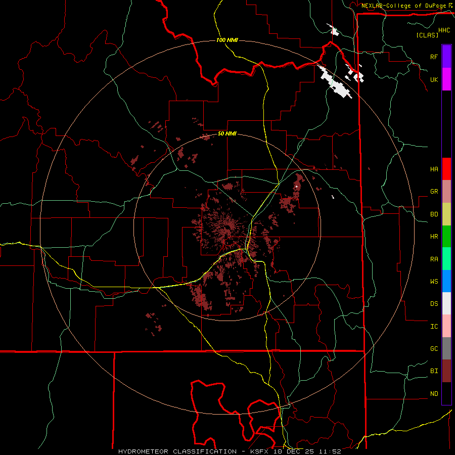Click the HR green legend swatch
Viewport: 455px width, 455px height.
click(x=446, y=236)
